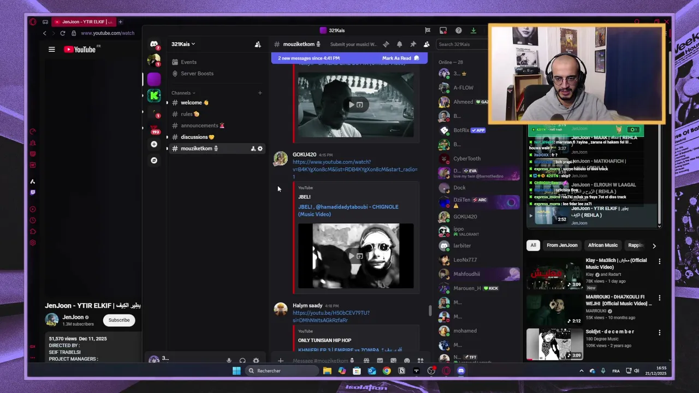Go to YouTube home via logo

coord(80,50)
